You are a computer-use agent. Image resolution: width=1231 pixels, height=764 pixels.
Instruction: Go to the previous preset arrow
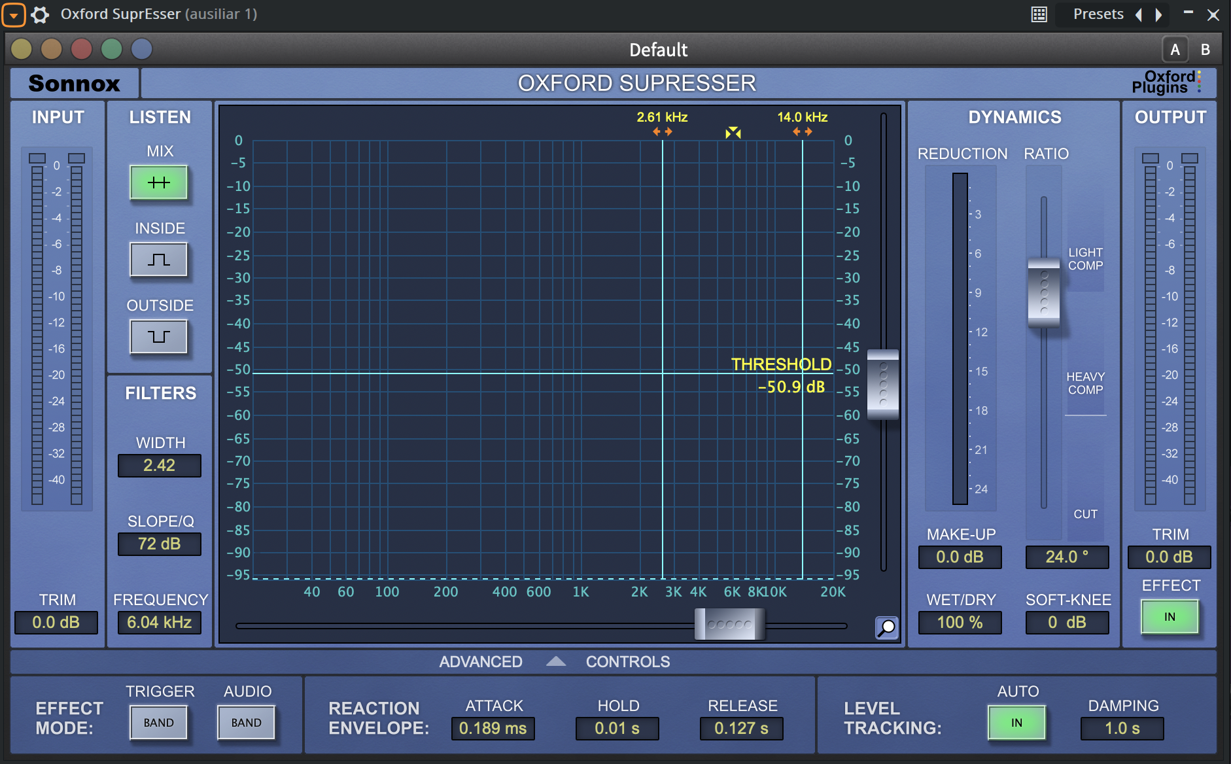pyautogui.click(x=1139, y=14)
